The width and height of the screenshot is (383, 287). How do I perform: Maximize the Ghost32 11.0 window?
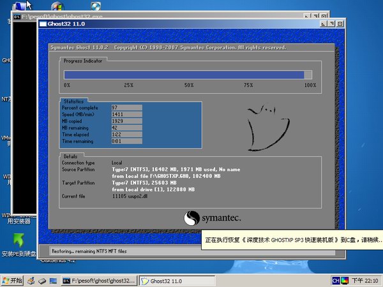[331, 24]
